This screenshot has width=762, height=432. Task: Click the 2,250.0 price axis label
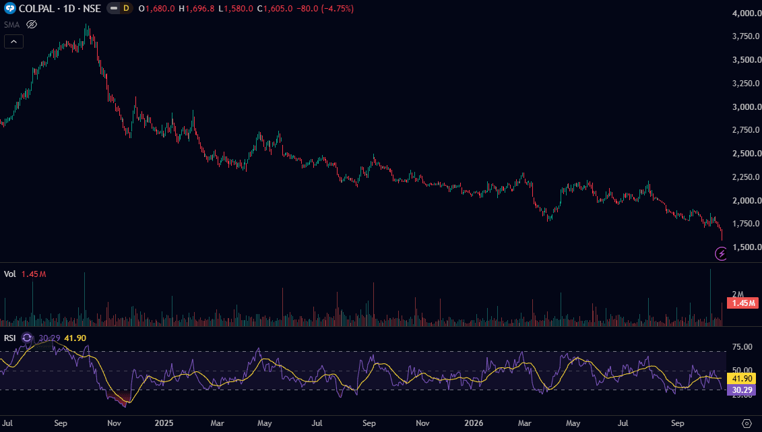tap(747, 177)
